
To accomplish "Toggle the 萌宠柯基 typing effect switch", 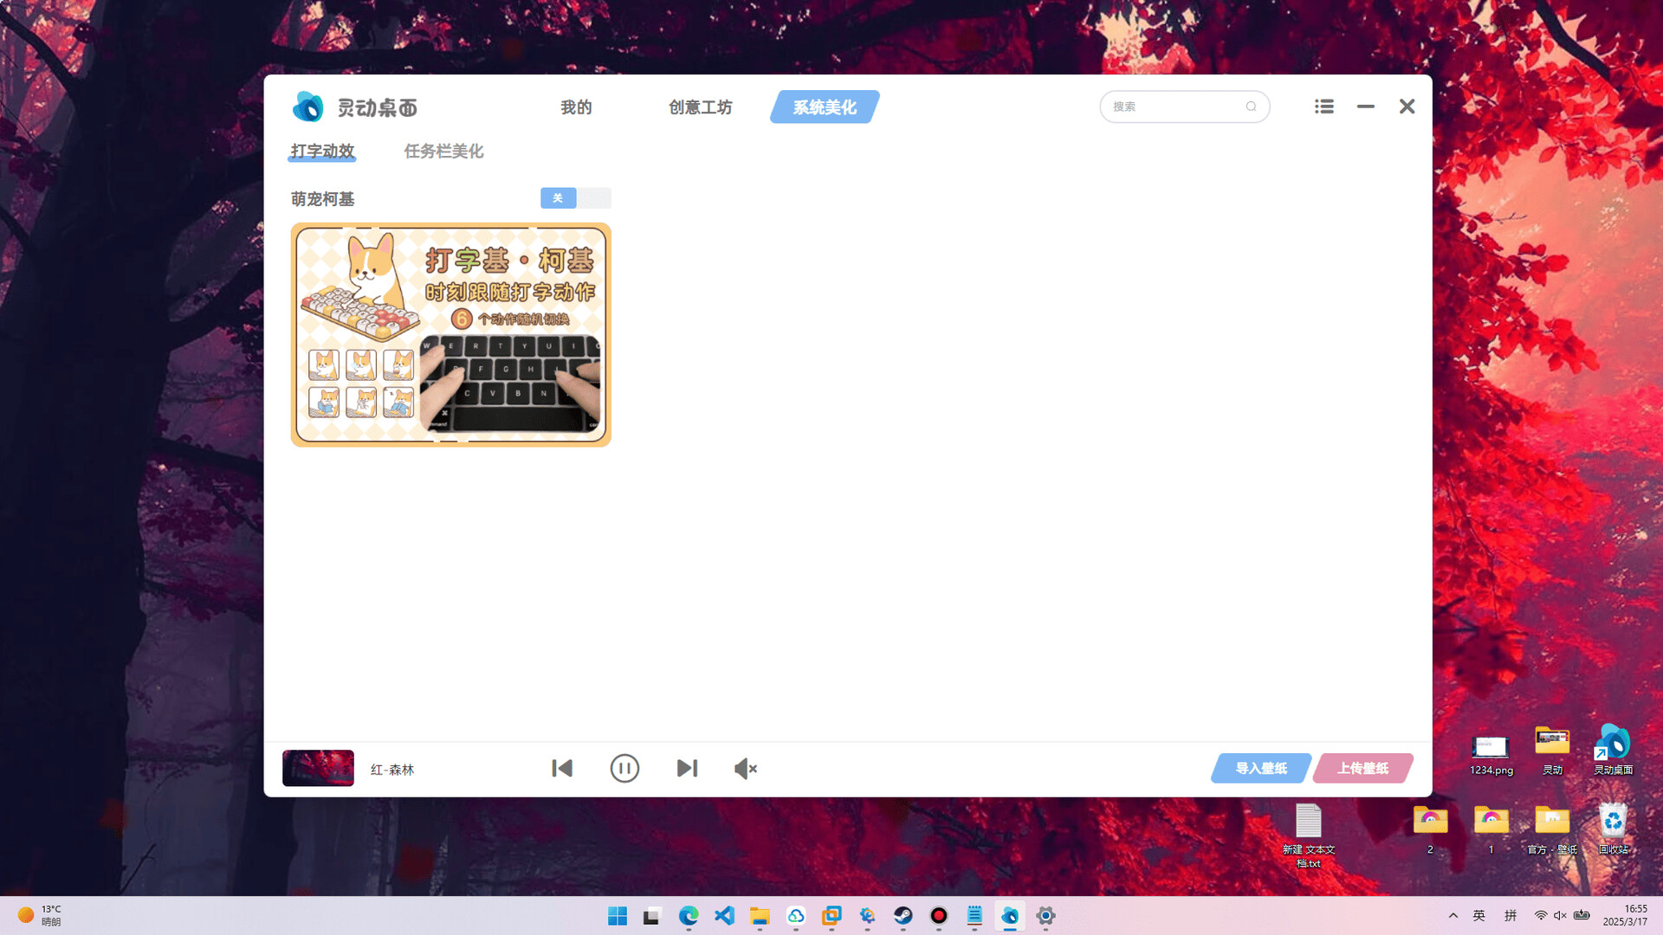I will (575, 198).
